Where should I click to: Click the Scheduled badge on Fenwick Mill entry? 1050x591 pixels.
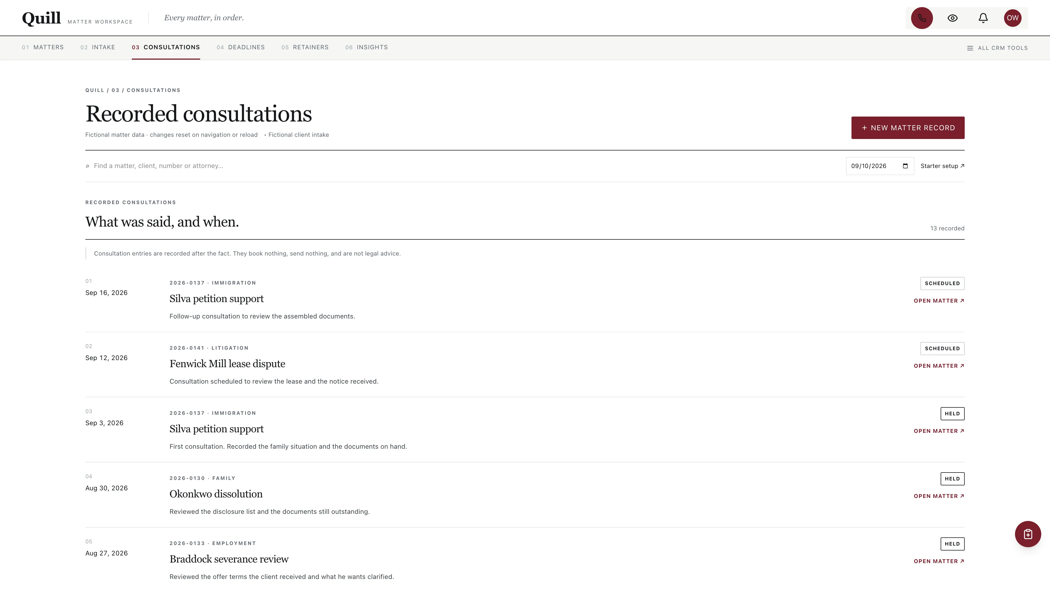tap(942, 349)
